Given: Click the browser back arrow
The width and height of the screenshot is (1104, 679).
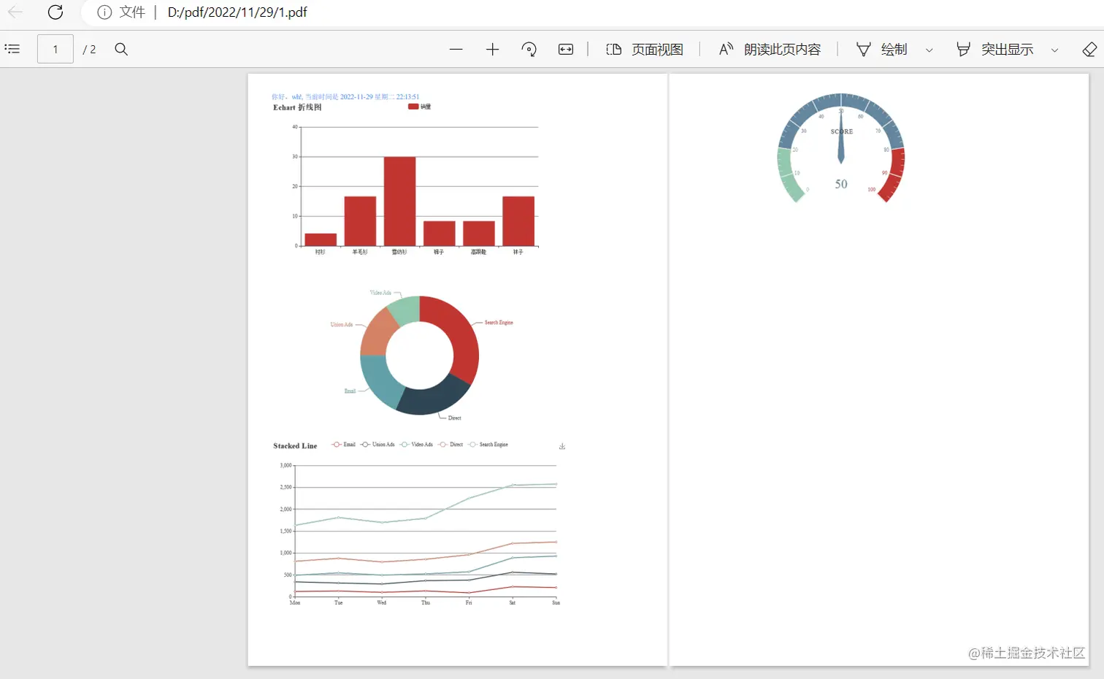Looking at the screenshot, I should coord(15,12).
